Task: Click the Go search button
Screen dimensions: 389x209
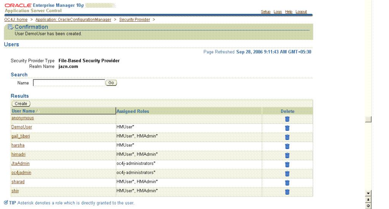Action: (111, 83)
